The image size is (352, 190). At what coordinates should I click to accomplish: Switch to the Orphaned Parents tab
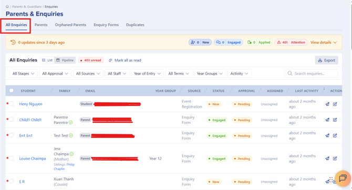coord(70,25)
